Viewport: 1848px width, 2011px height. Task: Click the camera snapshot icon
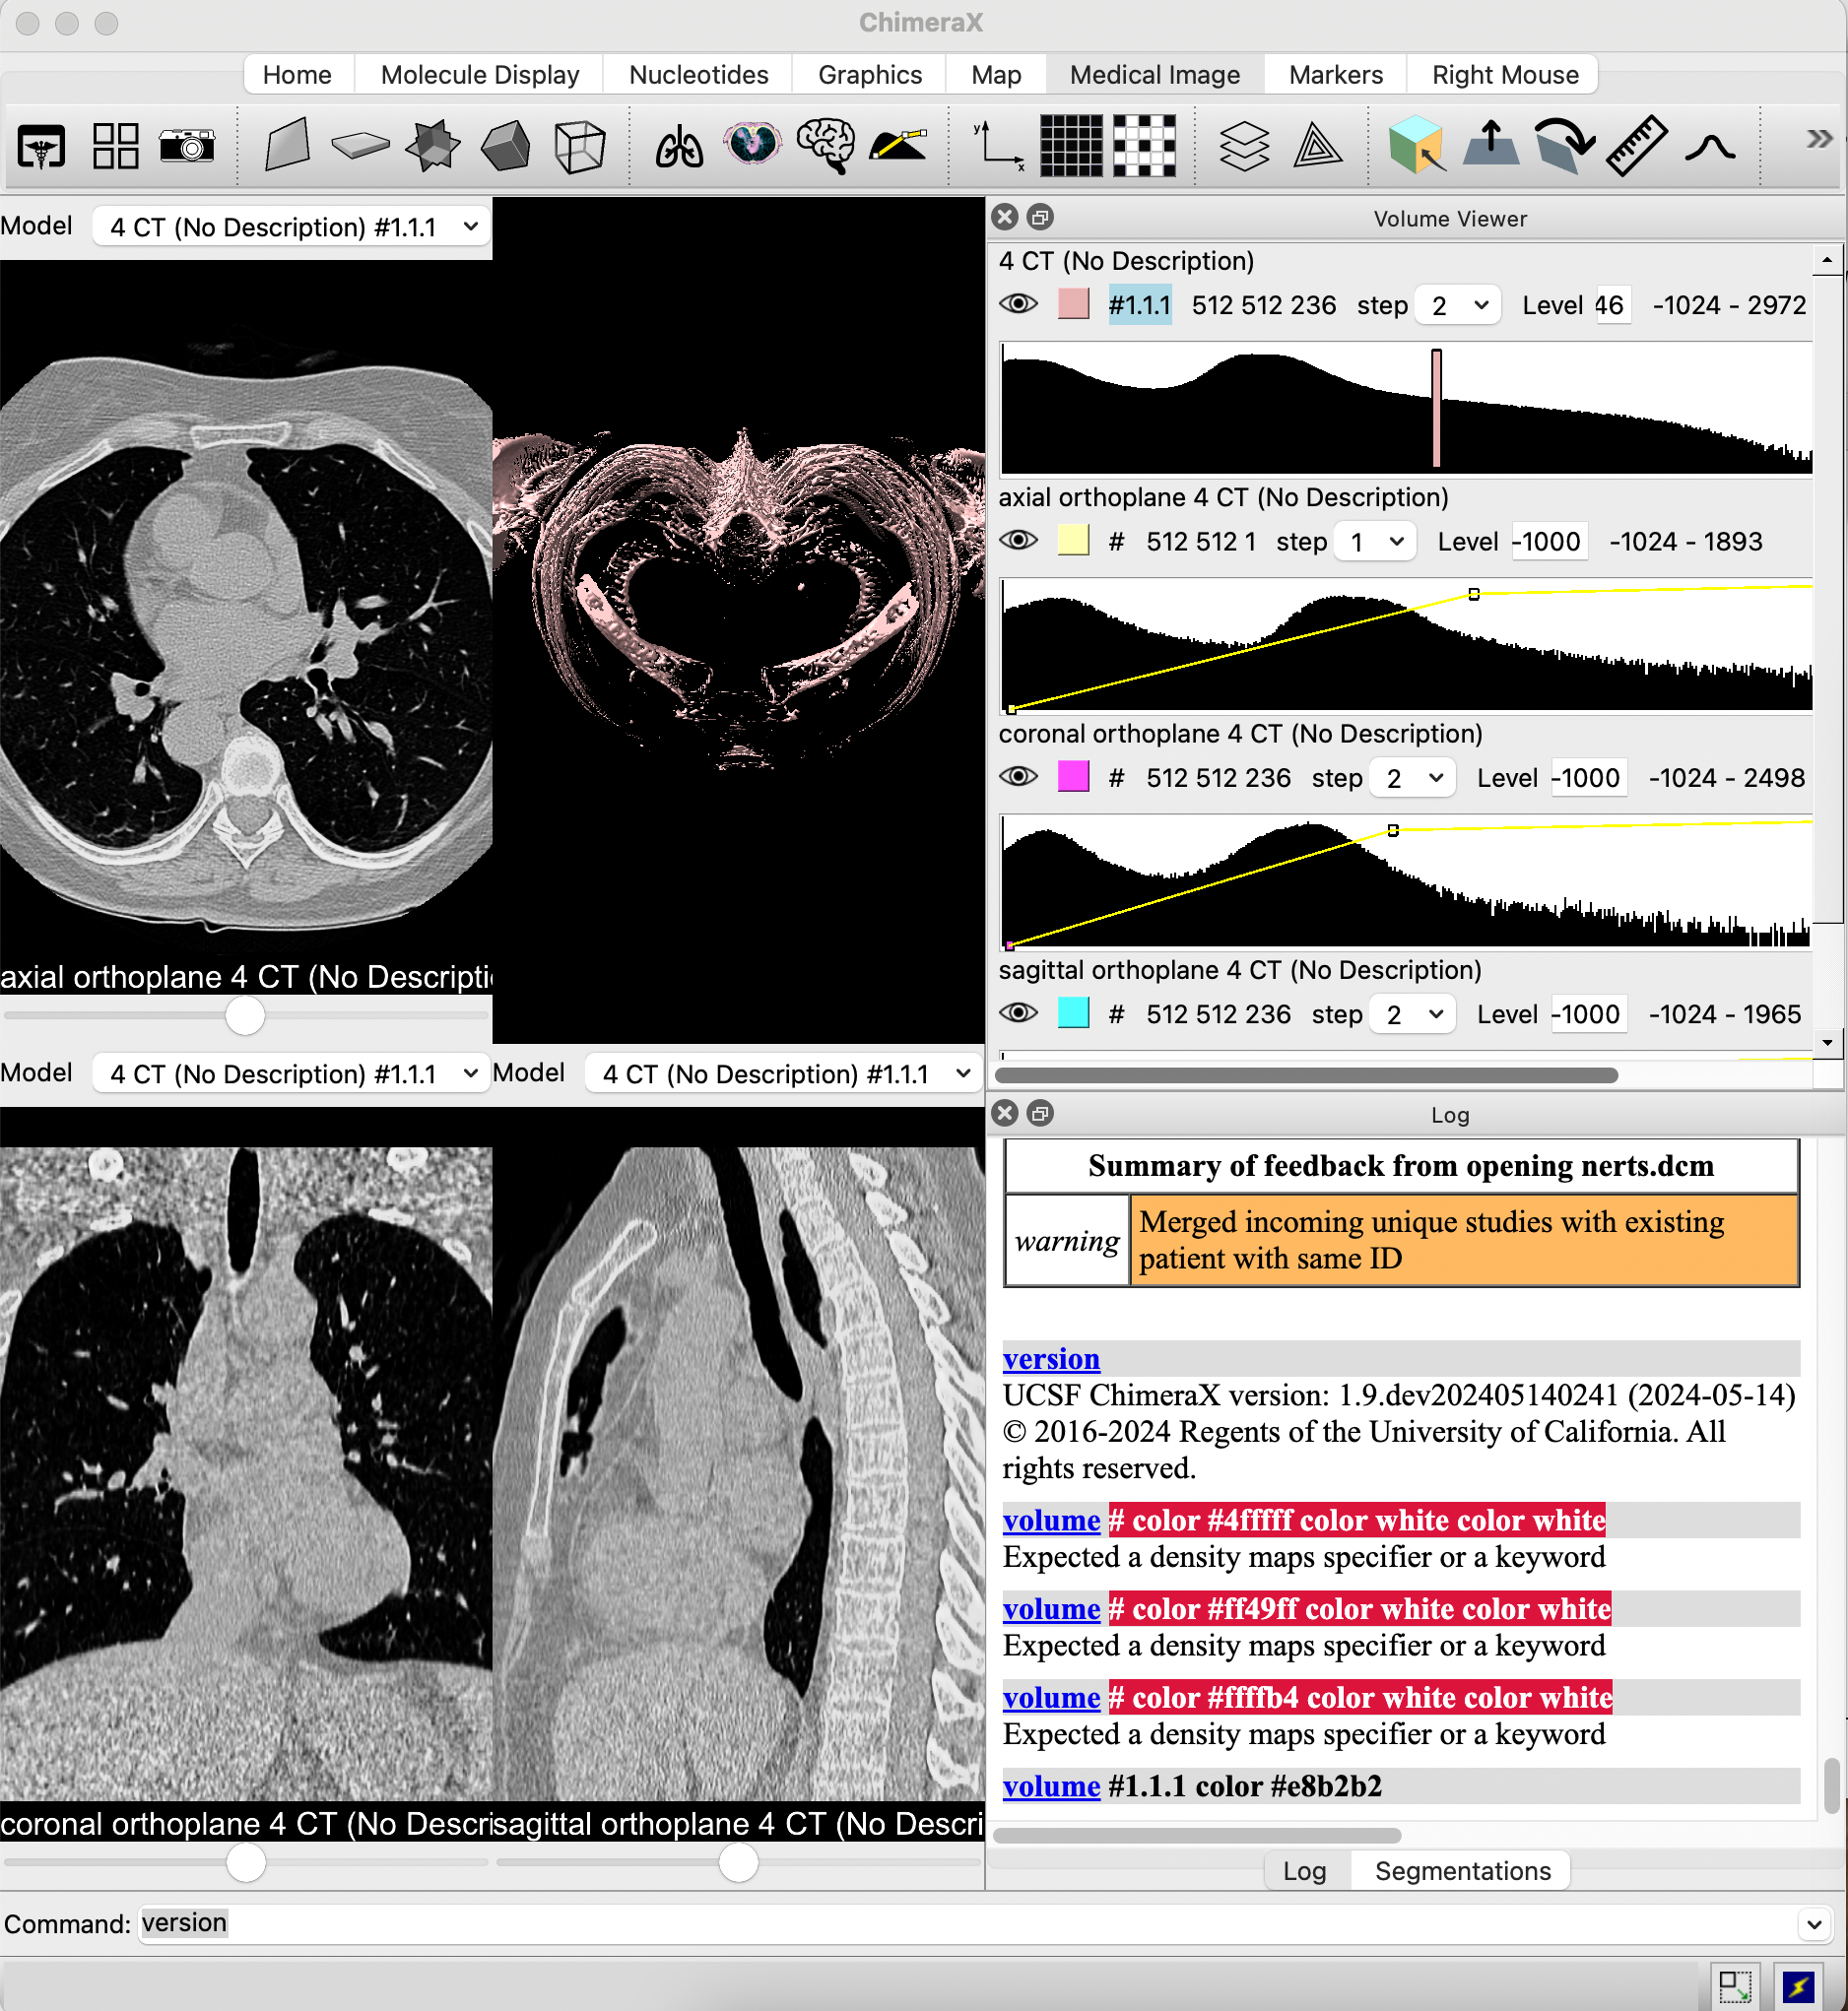click(x=187, y=147)
